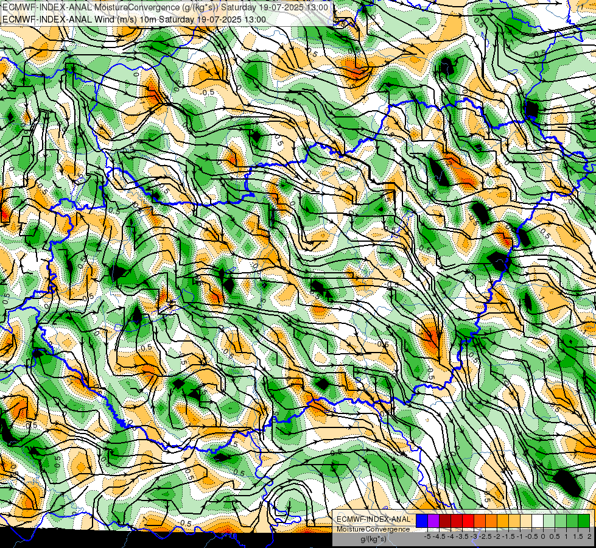Click the 2 tick label at legend end
The width and height of the screenshot is (596, 548).
(589, 536)
